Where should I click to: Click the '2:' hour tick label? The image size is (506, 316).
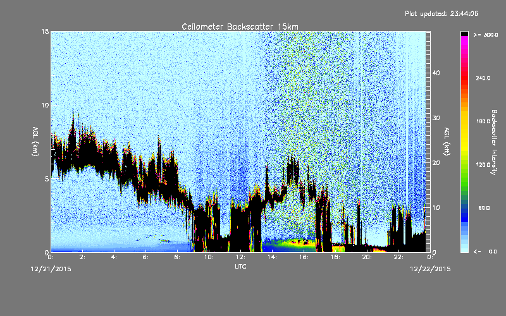click(x=83, y=257)
